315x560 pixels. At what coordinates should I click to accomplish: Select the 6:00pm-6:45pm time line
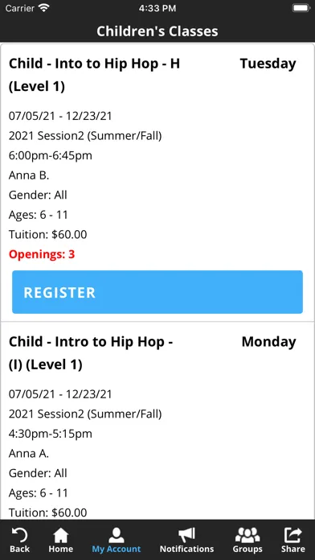click(x=51, y=156)
